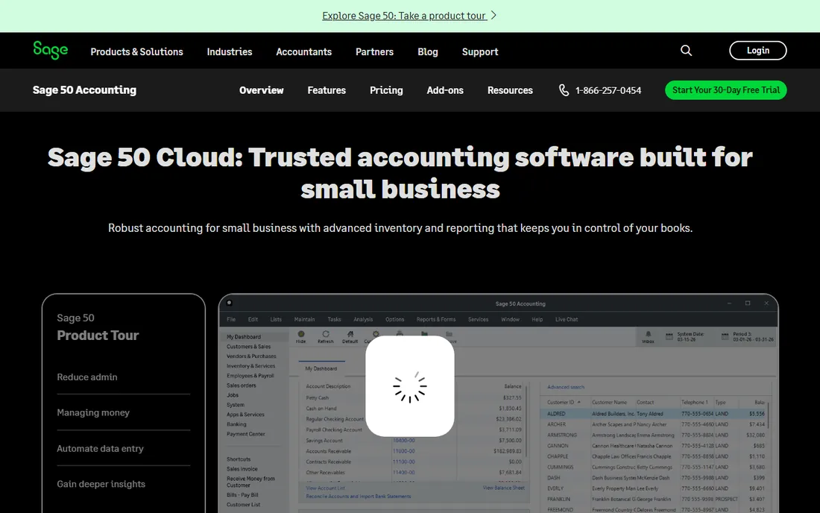The width and height of the screenshot is (820, 513).
Task: Click the Inbox bell icon in dashboard
Action: [648, 334]
